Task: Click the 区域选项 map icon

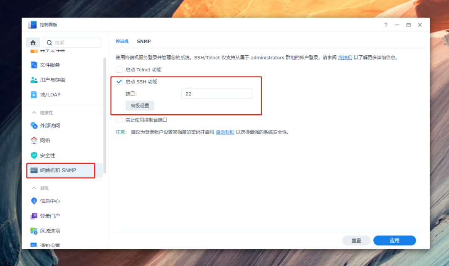Action: point(34,231)
